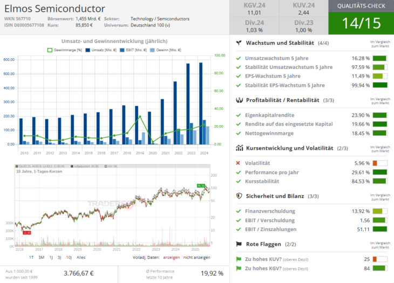
Task: Click the green flag beside Zu hohes KUV?
Action: [239, 259]
